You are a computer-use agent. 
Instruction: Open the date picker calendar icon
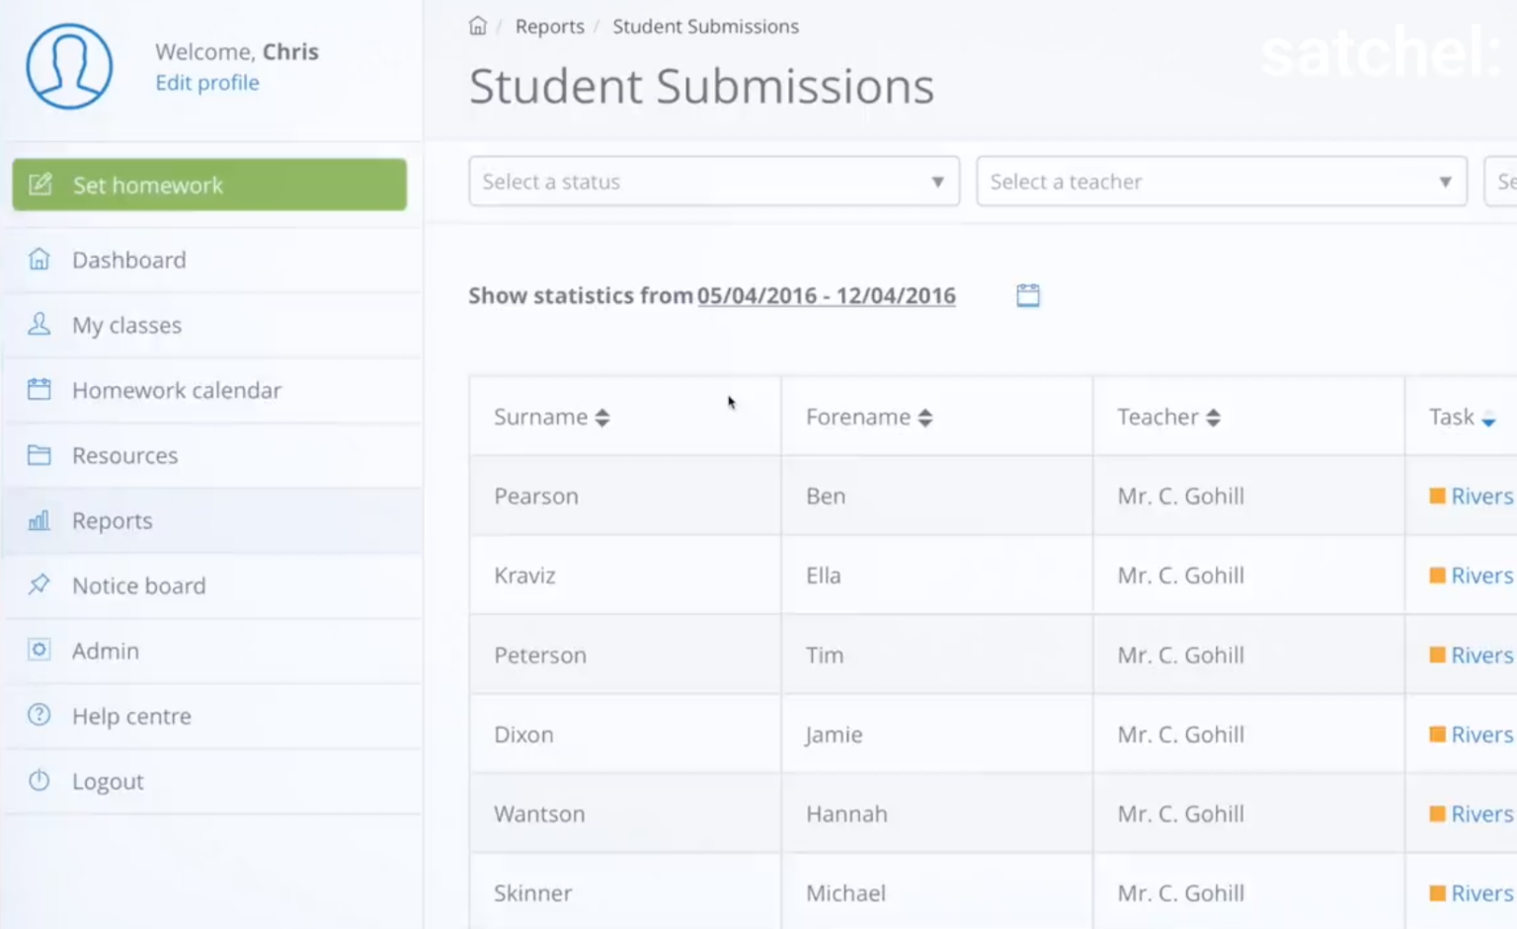1027,294
